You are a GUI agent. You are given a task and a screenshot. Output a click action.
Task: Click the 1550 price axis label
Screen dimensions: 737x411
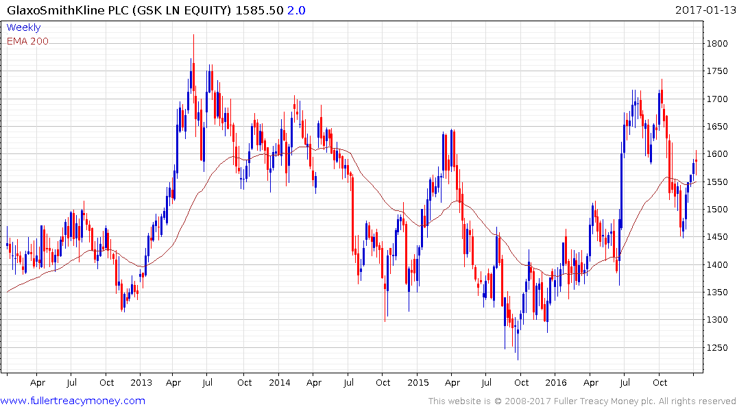click(x=717, y=182)
